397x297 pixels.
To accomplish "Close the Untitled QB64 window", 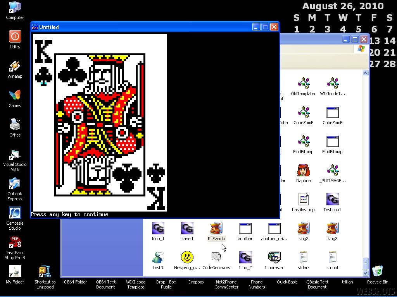I will (274, 27).
